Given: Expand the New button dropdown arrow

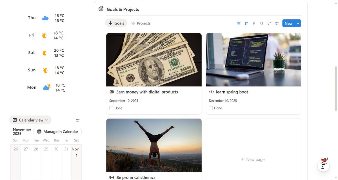Looking at the screenshot, I should [298, 23].
